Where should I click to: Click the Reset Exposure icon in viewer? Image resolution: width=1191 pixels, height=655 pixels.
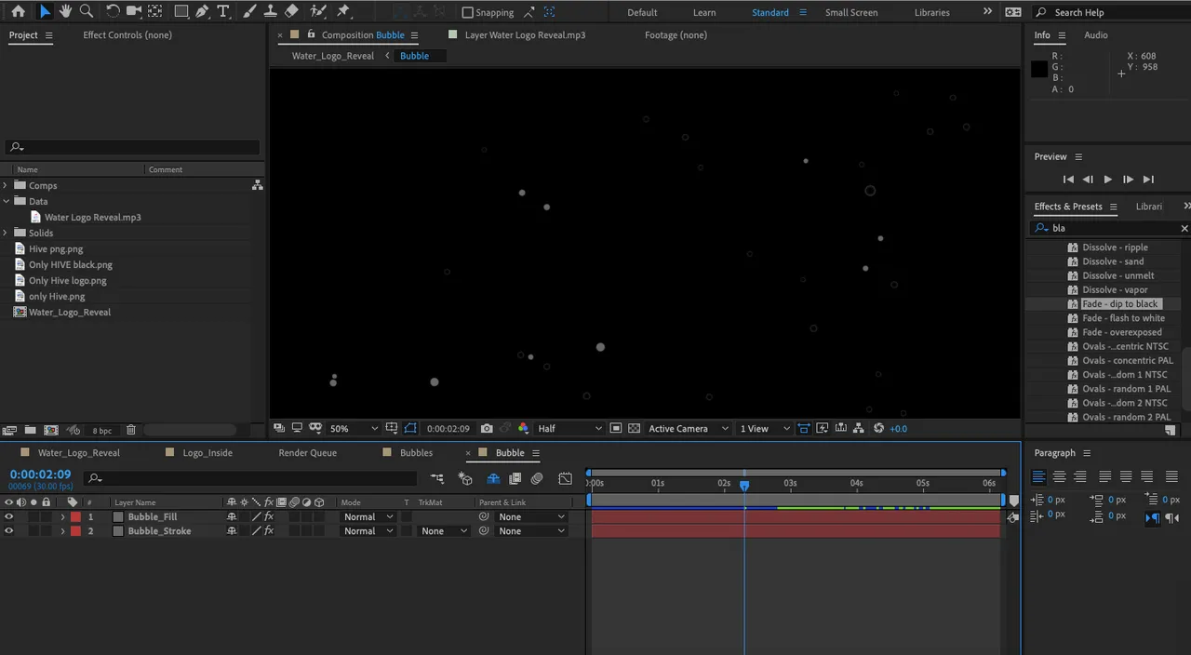pyautogui.click(x=879, y=428)
